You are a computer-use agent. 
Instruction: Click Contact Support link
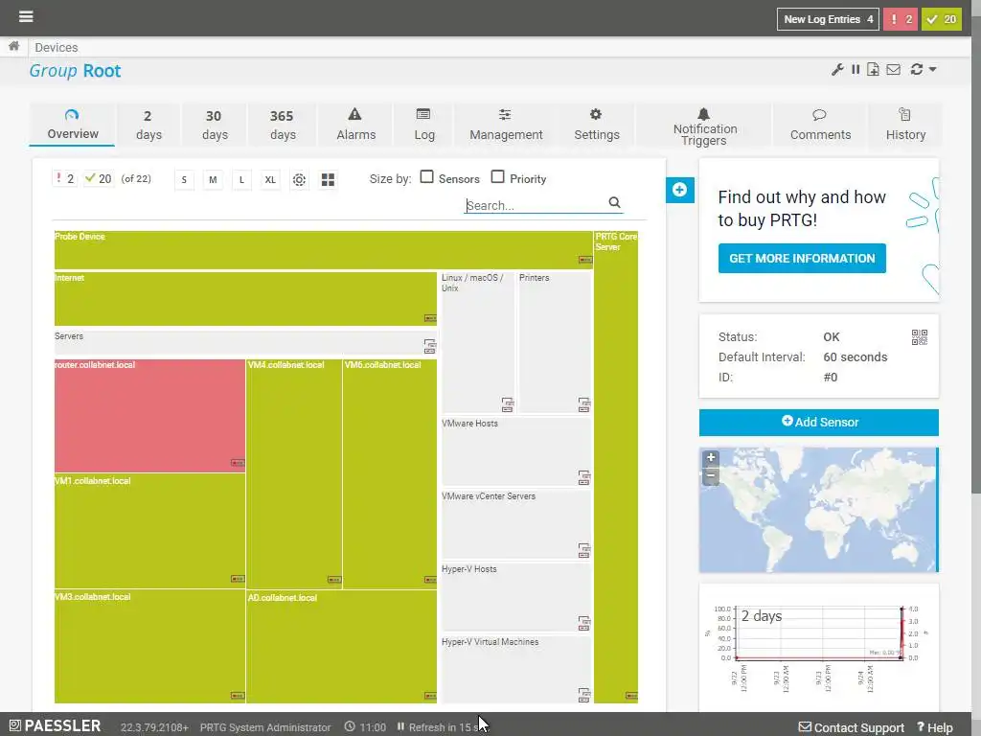tap(851, 727)
